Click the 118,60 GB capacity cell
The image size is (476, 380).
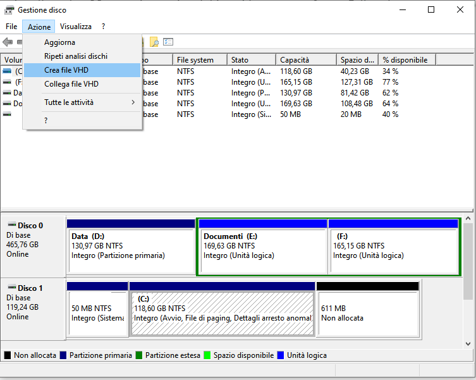coord(296,71)
